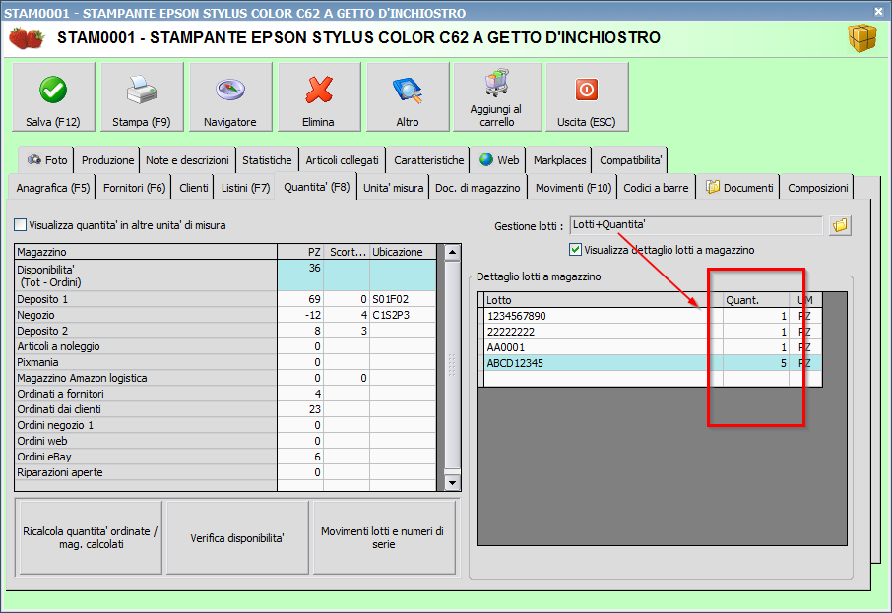
Task: Select the Magazzino Amazon logistica row
Action: coord(225,378)
